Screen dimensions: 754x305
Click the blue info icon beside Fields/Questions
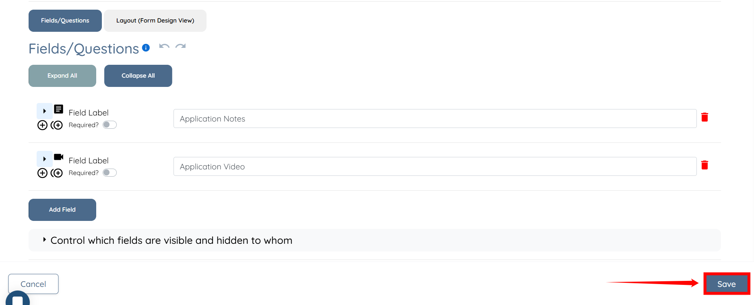[146, 48]
